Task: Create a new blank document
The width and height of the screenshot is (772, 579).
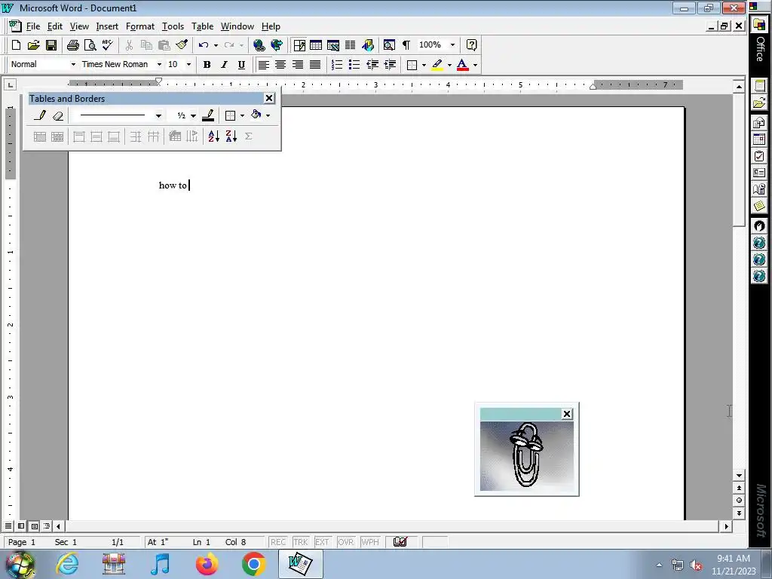Action: [x=16, y=45]
